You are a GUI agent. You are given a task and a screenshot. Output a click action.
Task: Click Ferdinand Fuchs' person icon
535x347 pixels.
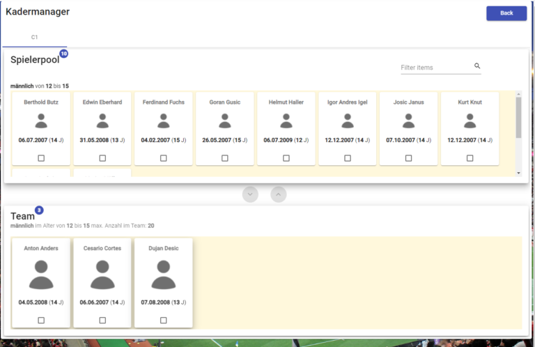(x=164, y=121)
